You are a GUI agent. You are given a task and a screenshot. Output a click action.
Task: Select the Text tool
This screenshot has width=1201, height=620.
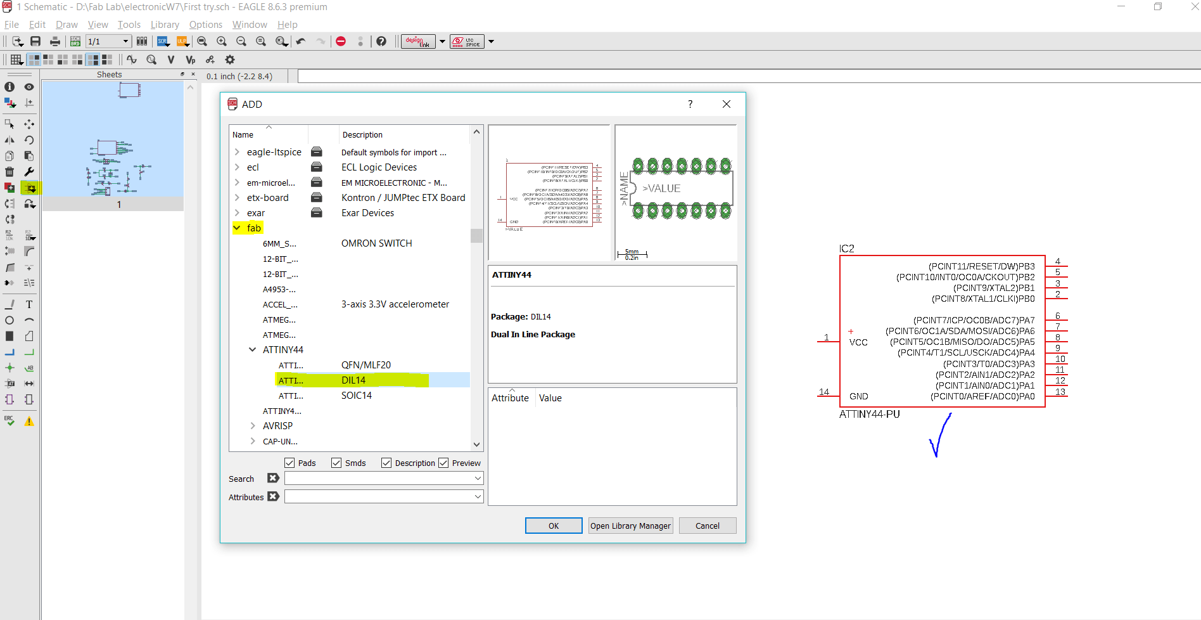[29, 304]
